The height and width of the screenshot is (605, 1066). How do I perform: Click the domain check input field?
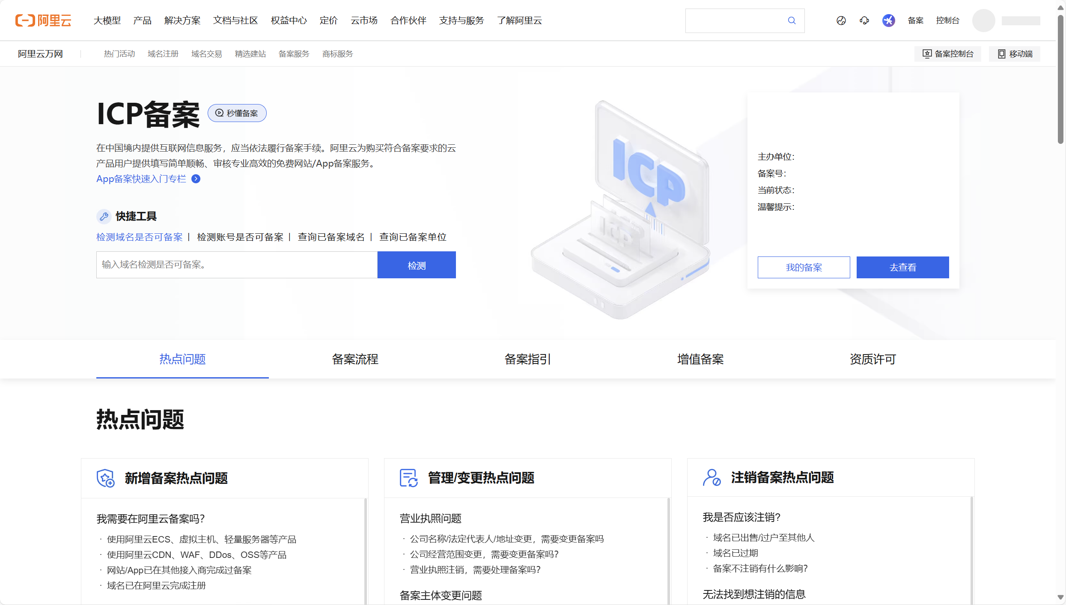point(236,265)
